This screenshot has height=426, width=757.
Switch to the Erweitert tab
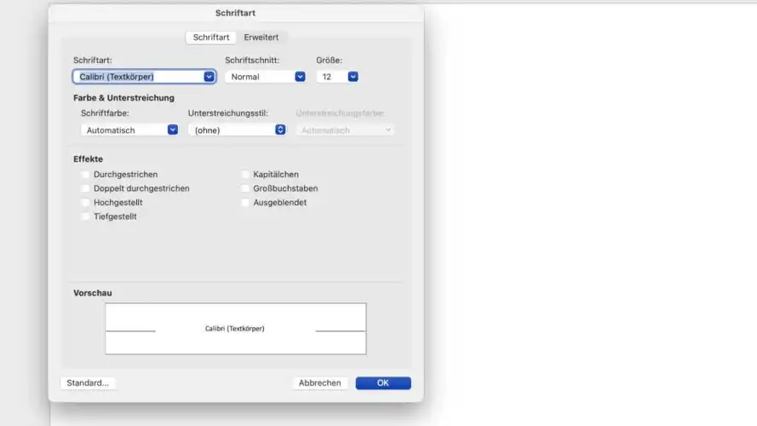(261, 37)
